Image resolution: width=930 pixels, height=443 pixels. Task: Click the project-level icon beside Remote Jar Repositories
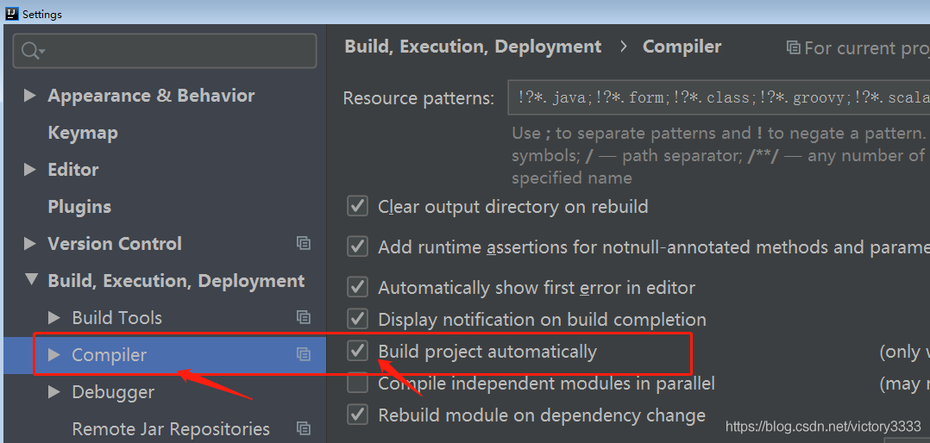304,429
